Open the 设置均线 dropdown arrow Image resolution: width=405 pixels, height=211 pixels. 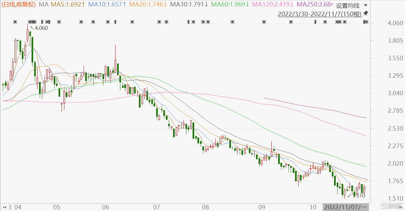tap(366, 6)
